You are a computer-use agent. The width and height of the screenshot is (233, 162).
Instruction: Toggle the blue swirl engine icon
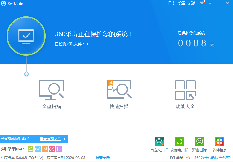tap(38, 149)
